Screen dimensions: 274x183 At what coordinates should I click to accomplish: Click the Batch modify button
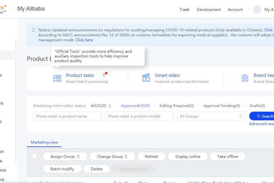[x=62, y=169]
